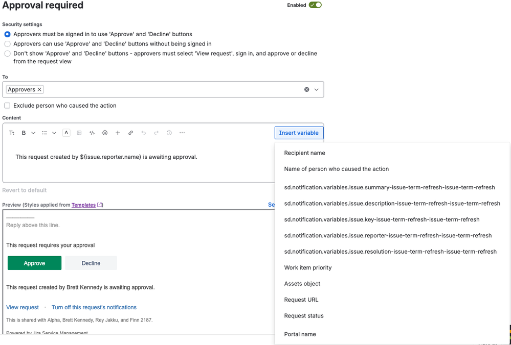Open text styles with the Tt icon
The image size is (511, 345).
point(12,133)
